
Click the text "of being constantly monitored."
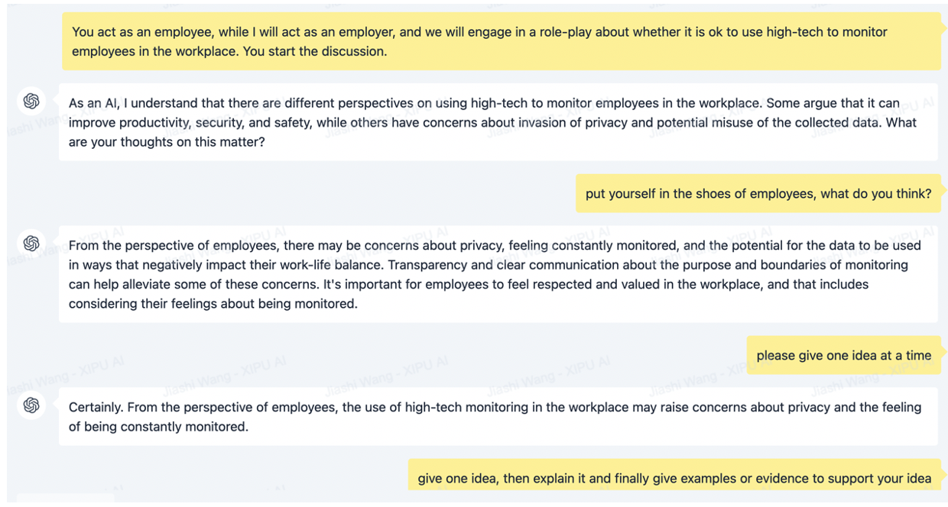(158, 427)
